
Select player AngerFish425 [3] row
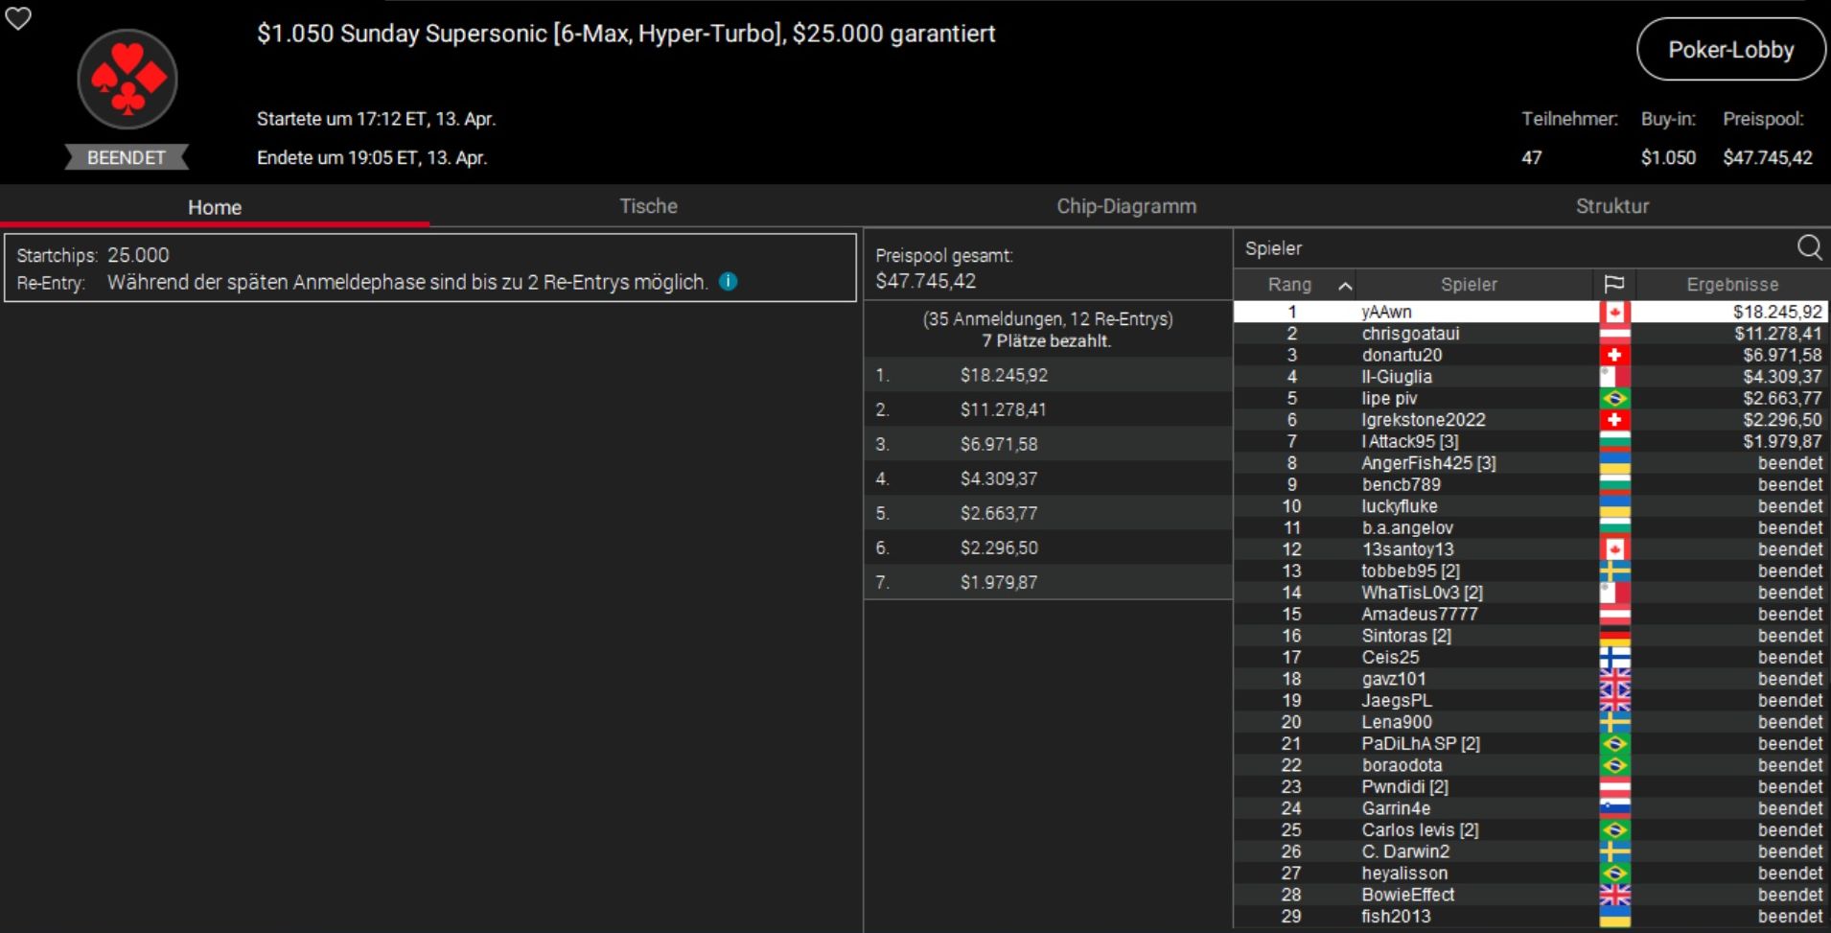[x=1530, y=463]
